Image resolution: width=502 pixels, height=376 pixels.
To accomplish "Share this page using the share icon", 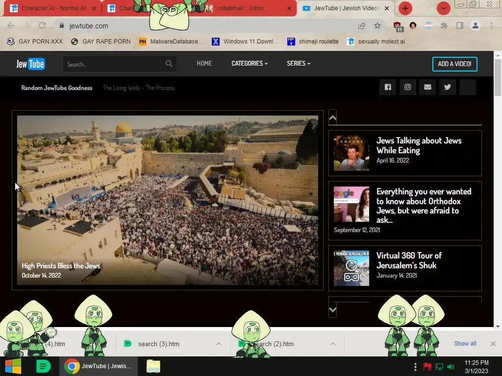I will (362, 25).
